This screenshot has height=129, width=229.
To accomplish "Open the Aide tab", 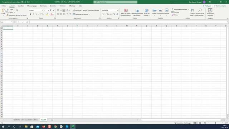I will coord(80,6).
